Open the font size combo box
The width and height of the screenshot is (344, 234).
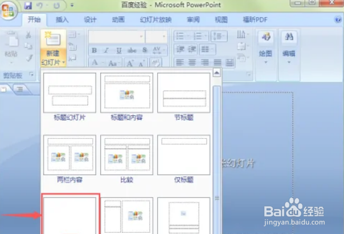tap(156, 36)
